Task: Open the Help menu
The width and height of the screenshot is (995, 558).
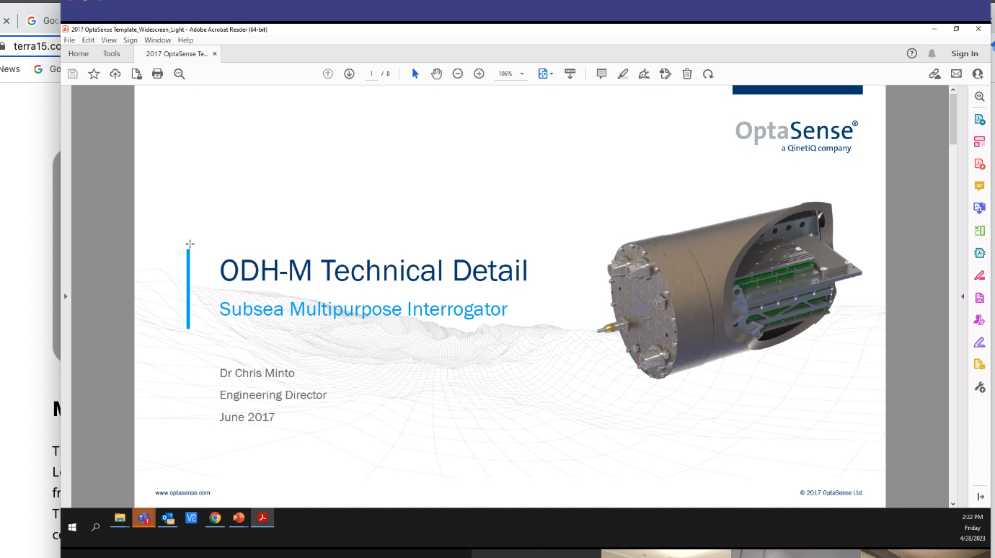Action: [x=185, y=40]
